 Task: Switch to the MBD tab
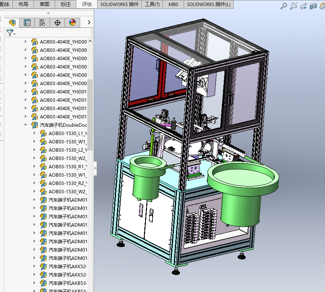[173, 4]
